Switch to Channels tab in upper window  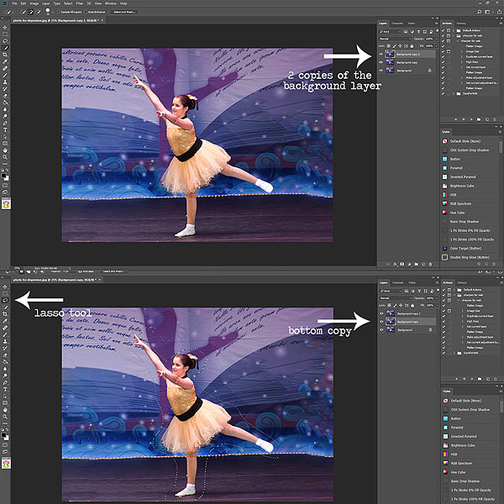click(397, 24)
